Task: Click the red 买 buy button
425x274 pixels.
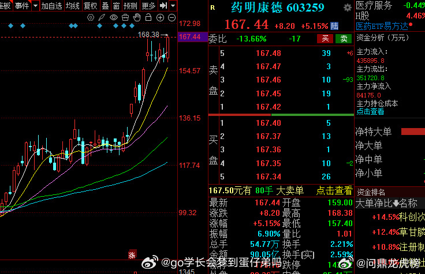Action: point(325,39)
